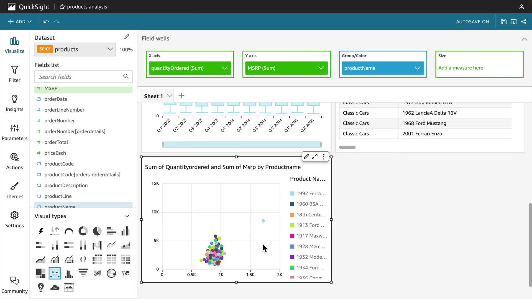Expand the quantityOrdered (Sum) field dropdown

coord(224,68)
